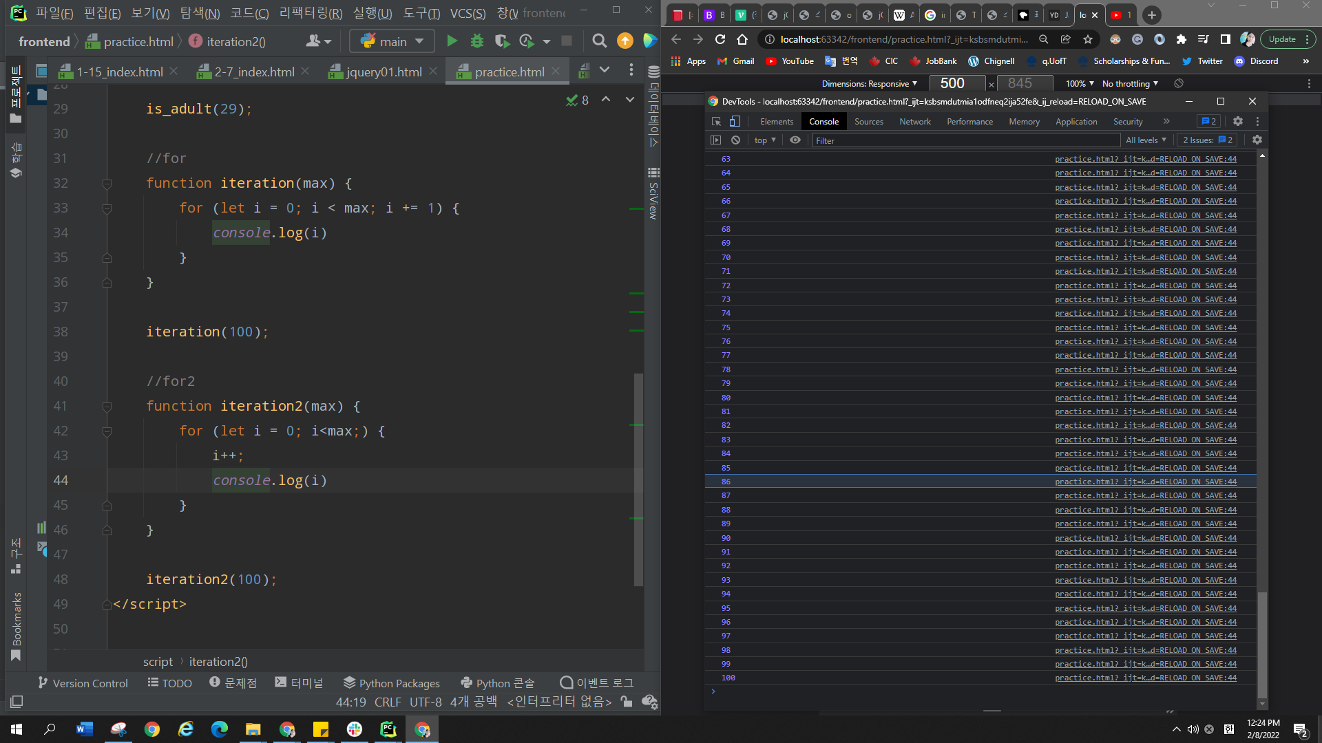Viewport: 1322px width, 743px height.
Task: Go to previous highlighted problem arrow
Action: [606, 100]
